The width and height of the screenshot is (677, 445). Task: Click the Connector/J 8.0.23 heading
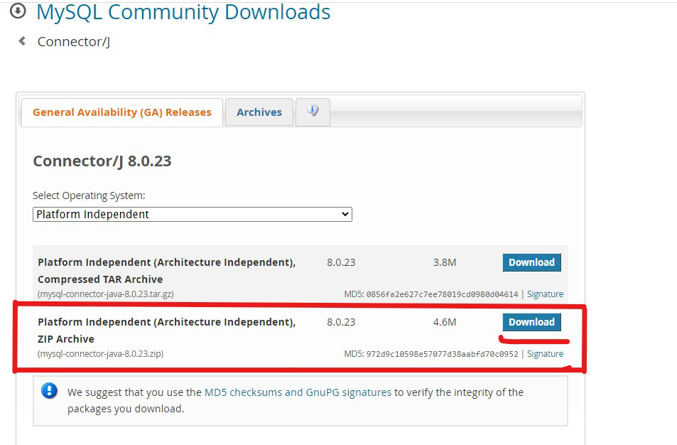102,161
